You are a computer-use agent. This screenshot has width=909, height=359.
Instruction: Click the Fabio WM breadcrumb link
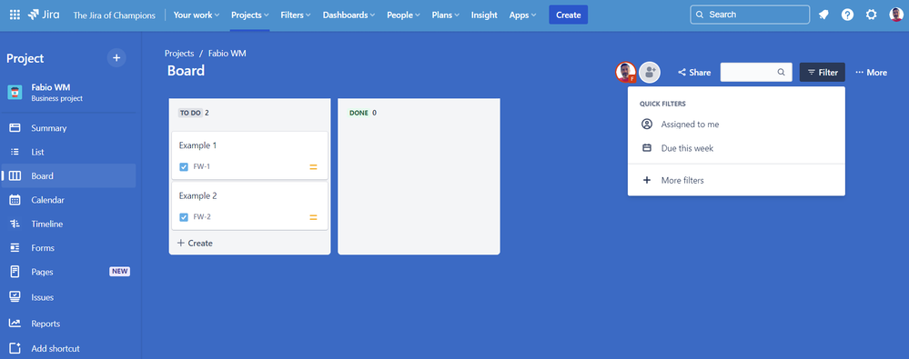[227, 54]
